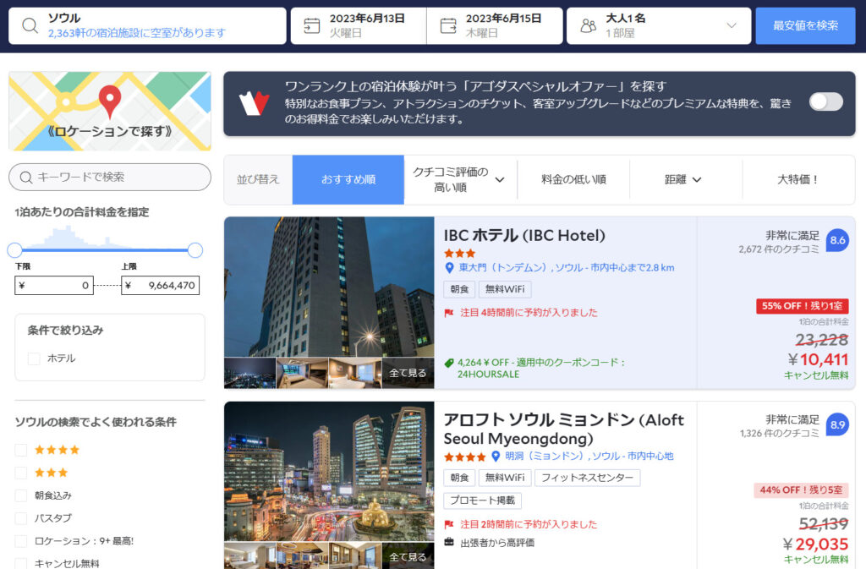This screenshot has width=866, height=569.
Task: Click 全て見る on Aloft Seoul photos
Action: [x=408, y=556]
